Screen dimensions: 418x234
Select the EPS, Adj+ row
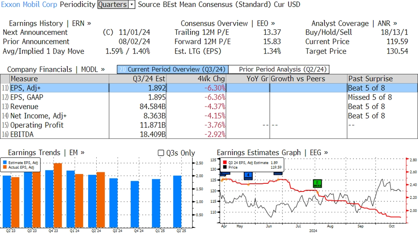(209, 88)
